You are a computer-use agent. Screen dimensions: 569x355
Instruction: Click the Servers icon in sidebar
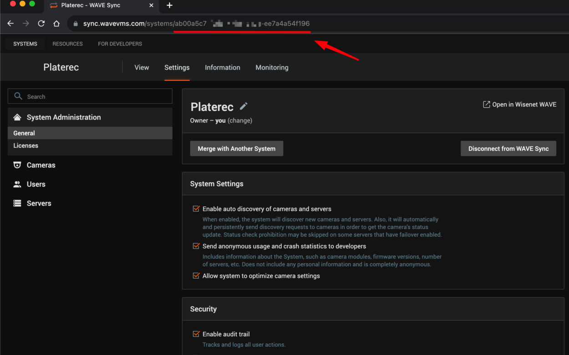(x=17, y=203)
